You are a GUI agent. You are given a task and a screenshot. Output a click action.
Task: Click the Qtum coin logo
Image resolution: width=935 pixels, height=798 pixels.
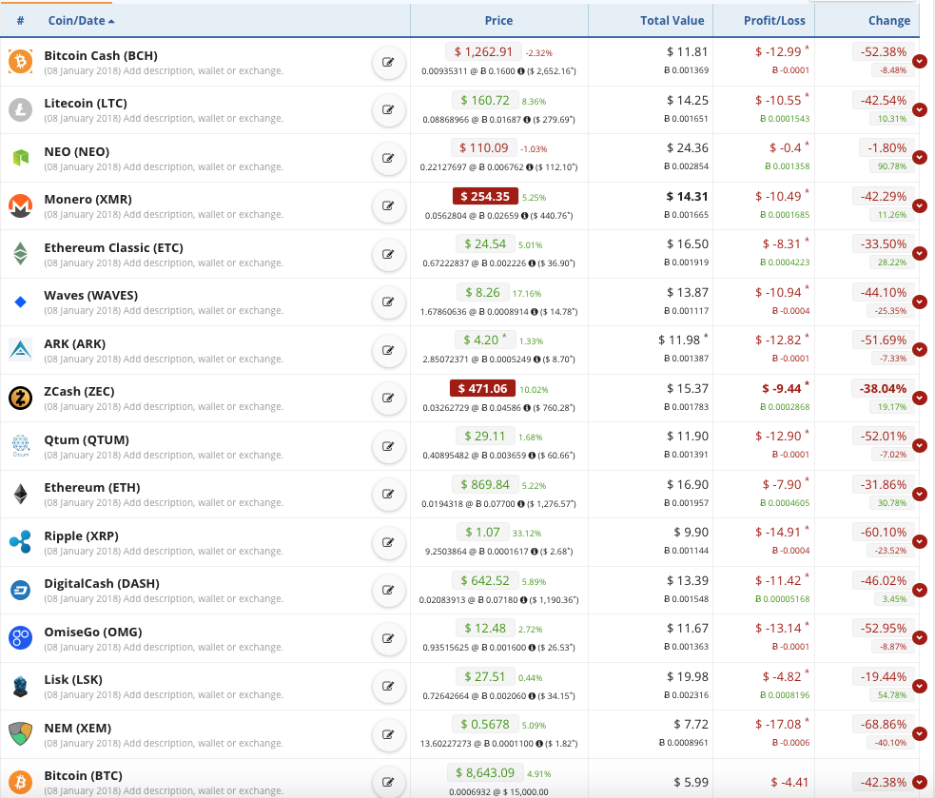pos(20,445)
